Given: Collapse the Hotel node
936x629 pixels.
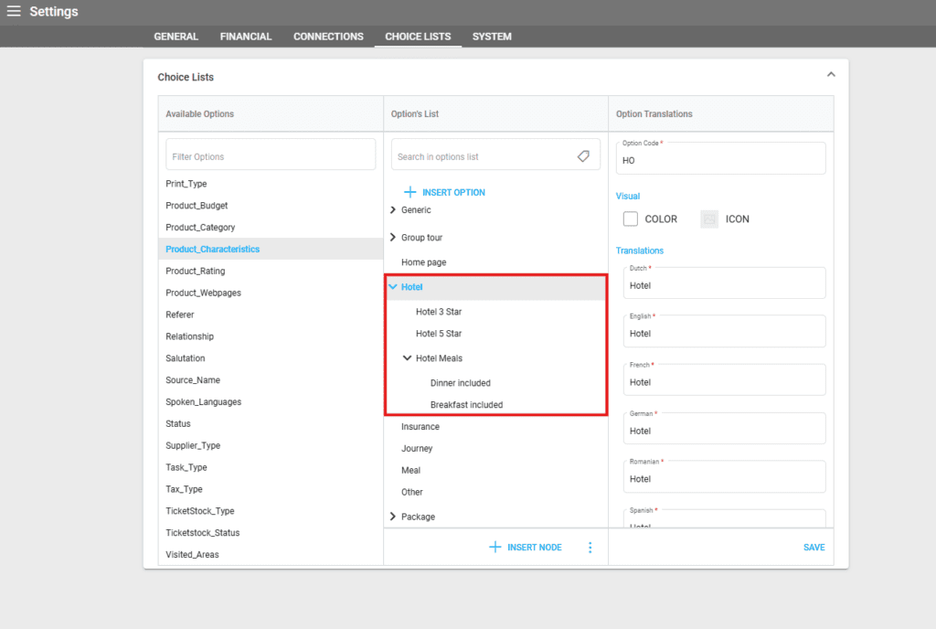Looking at the screenshot, I should (392, 287).
